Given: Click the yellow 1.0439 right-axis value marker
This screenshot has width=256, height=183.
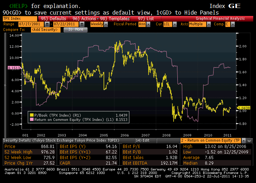Looking at the screenshot, I should tap(244, 108).
